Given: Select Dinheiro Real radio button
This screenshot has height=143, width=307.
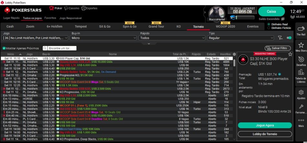Looking at the screenshot, I should (x=269, y=24).
